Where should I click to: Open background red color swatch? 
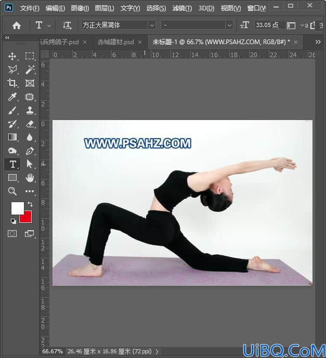[x=27, y=218]
